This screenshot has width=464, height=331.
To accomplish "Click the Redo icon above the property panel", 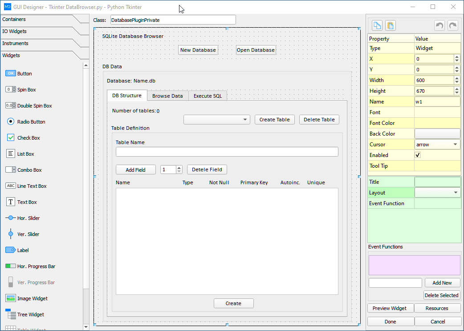I will point(452,25).
